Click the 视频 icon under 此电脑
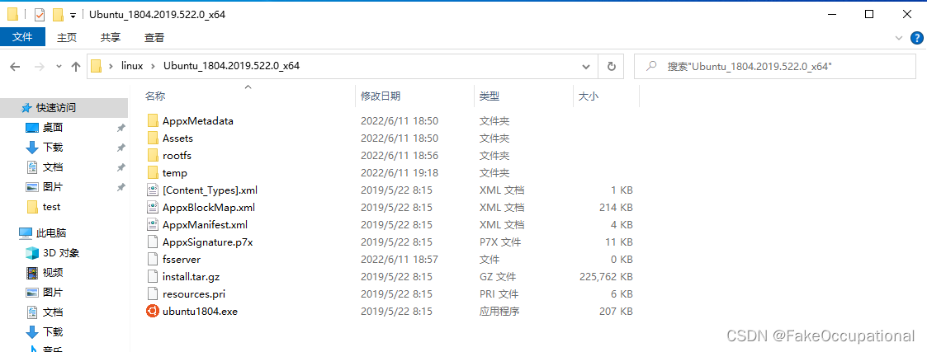Image resolution: width=927 pixels, height=352 pixels. click(32, 273)
